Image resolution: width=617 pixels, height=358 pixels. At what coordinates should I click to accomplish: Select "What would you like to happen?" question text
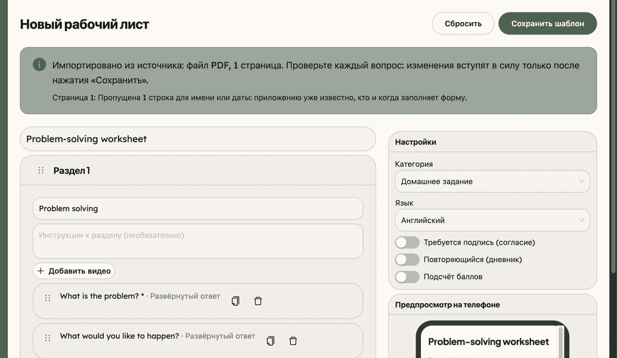point(119,336)
